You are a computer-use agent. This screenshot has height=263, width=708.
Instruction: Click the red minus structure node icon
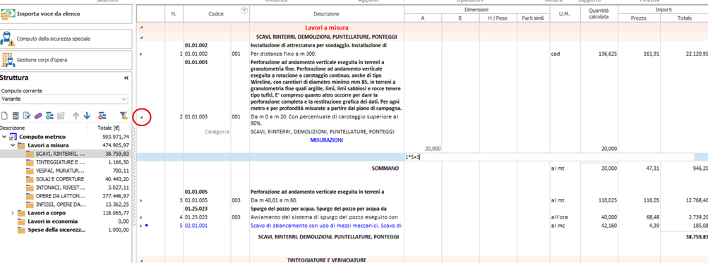pyautogui.click(x=102, y=116)
